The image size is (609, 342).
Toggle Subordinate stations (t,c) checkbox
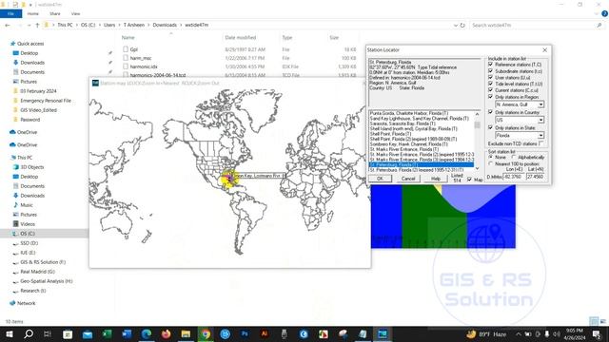pos(491,70)
